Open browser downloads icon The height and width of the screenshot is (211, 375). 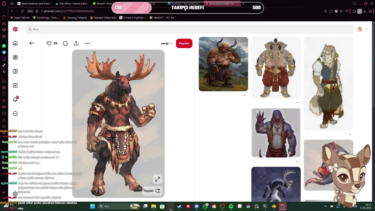pyautogui.click(x=365, y=11)
